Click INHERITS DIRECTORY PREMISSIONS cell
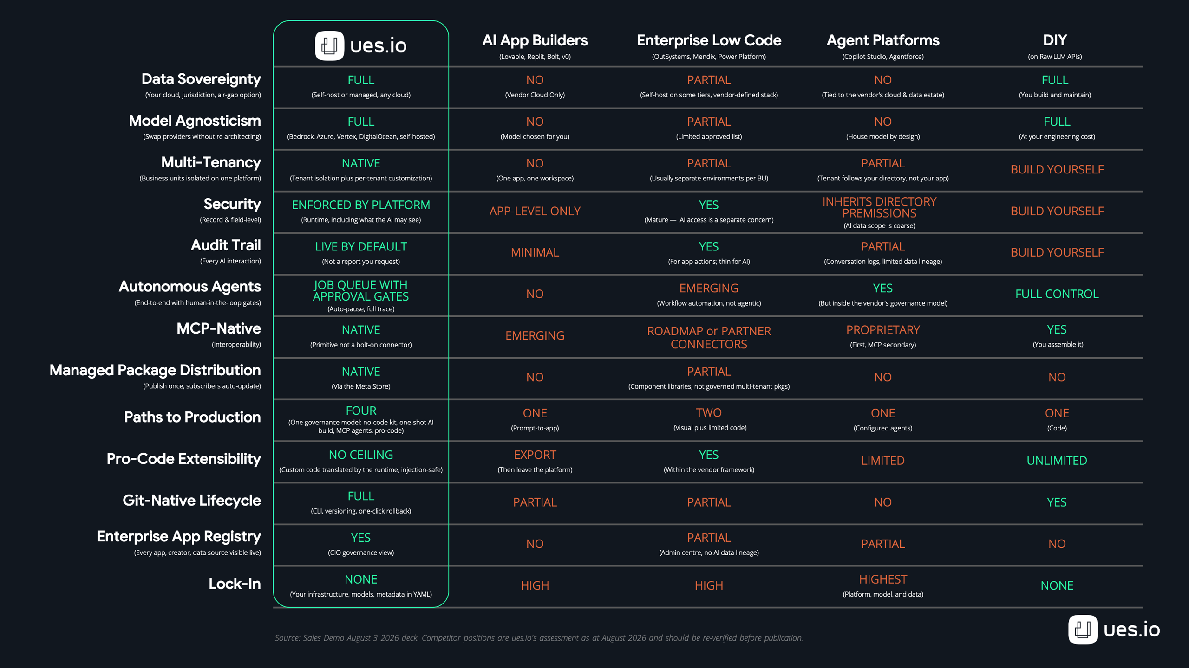1189x668 pixels. (879, 207)
